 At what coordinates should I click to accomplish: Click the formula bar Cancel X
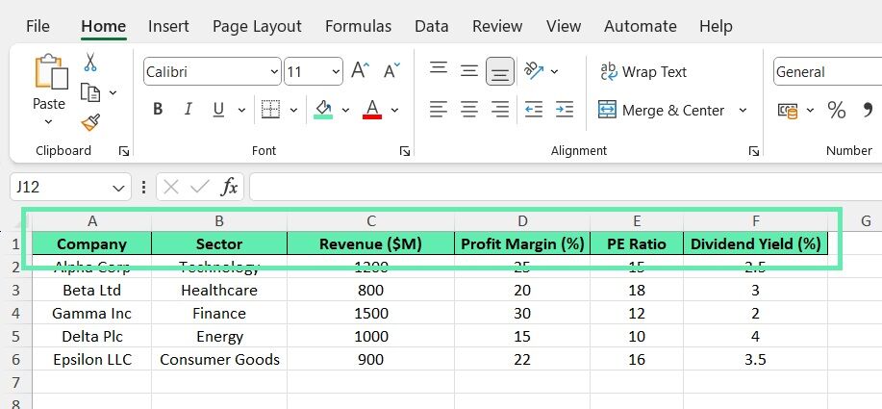click(171, 188)
